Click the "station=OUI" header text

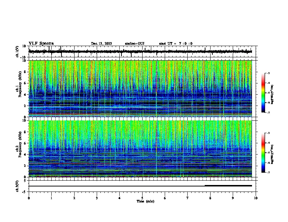click(x=135, y=44)
